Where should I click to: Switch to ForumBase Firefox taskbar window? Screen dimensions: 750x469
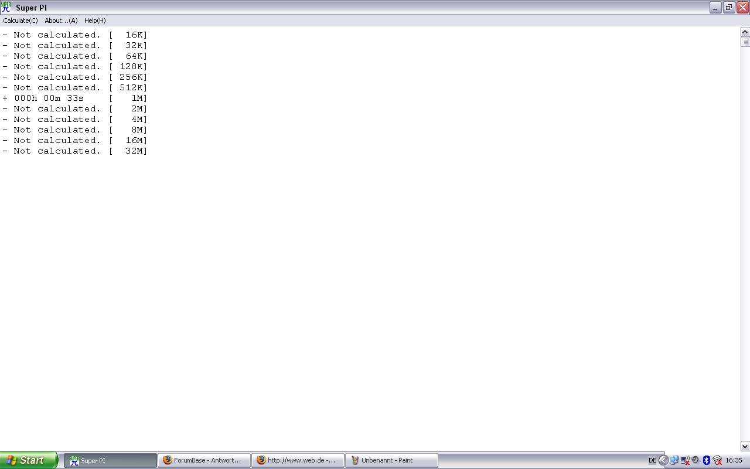(204, 461)
